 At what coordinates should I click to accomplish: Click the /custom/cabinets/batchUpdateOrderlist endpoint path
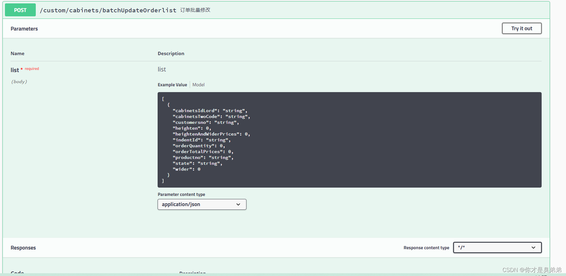click(108, 10)
